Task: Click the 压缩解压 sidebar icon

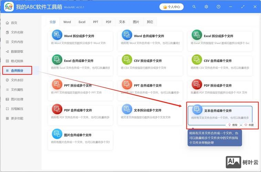Action: [x=7, y=109]
